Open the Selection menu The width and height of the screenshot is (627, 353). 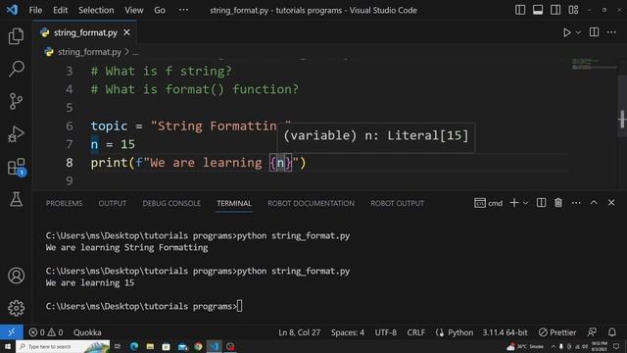pos(96,10)
